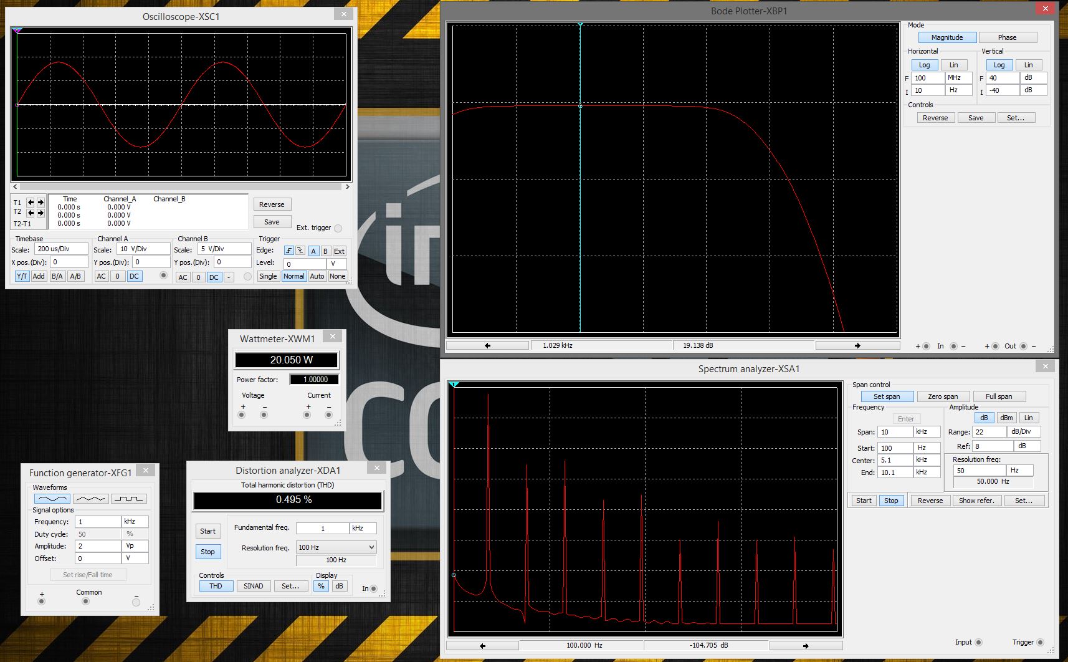Start the Spectrum analyzer
The width and height of the screenshot is (1068, 662).
click(864, 501)
